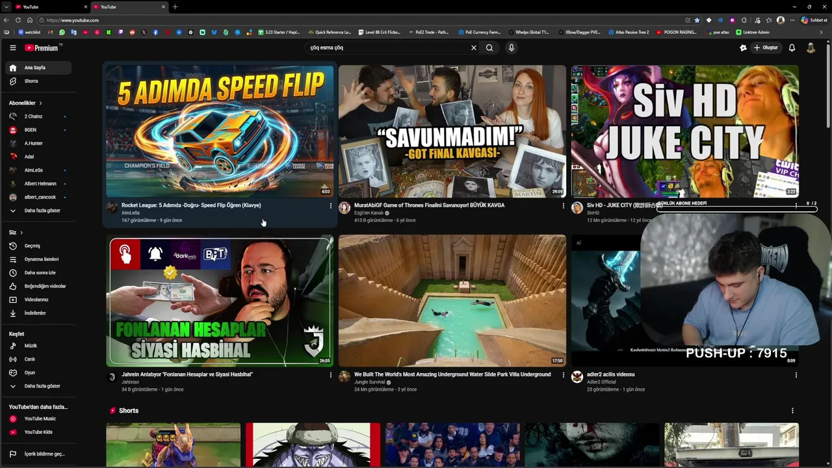Viewport: 832px width, 468px height.
Task: Open the Oluştur create button
Action: [766, 47]
